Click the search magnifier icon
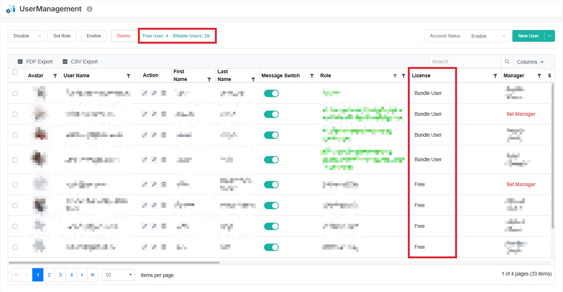The width and height of the screenshot is (563, 292). tap(507, 62)
